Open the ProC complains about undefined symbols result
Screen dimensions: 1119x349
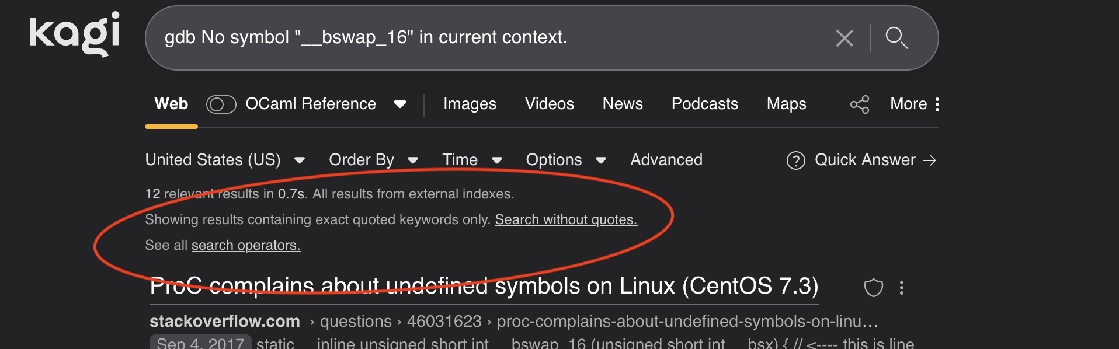point(484,286)
